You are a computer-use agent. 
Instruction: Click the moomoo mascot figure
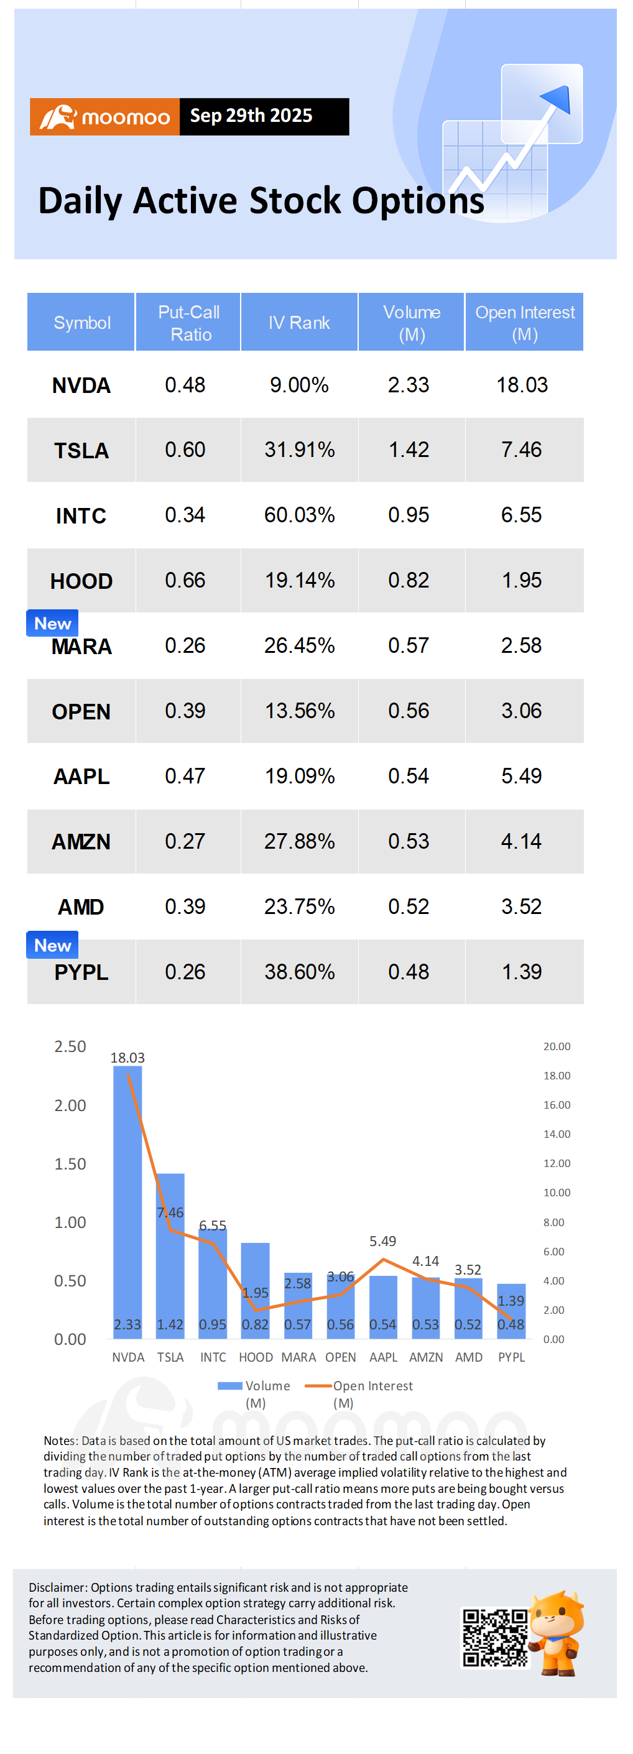coord(556,1632)
